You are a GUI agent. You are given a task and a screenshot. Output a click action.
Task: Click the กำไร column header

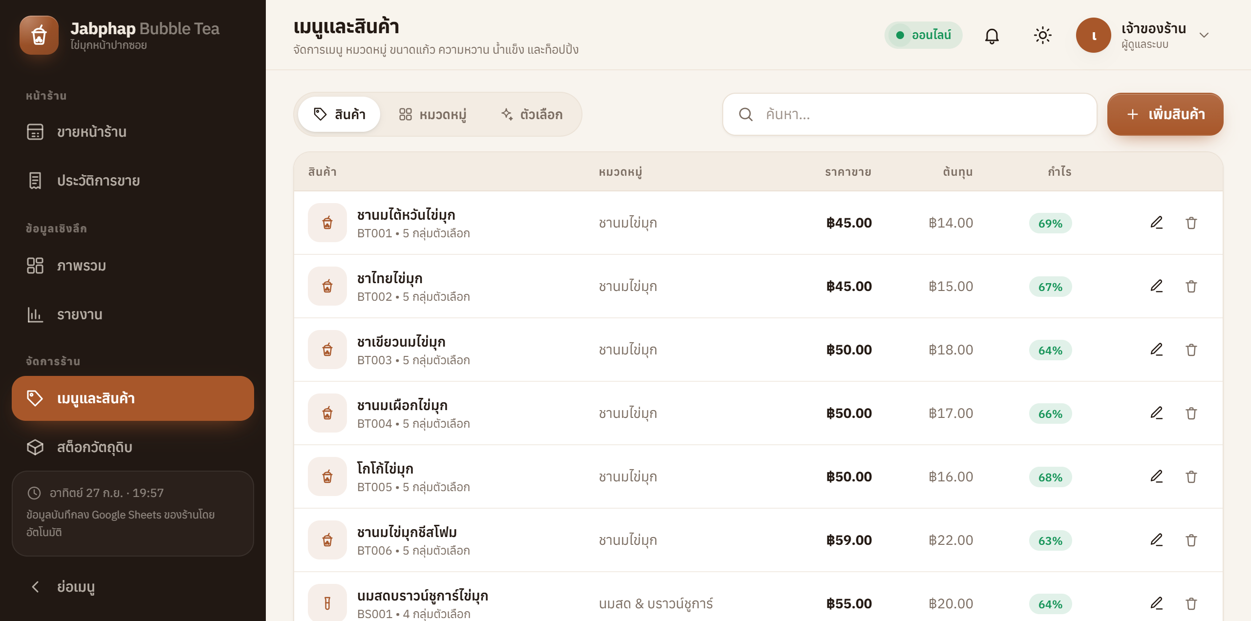[1059, 172]
